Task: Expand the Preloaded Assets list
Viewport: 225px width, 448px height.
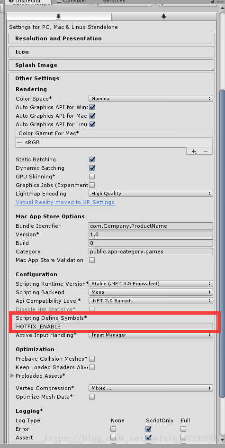Action: click(12, 376)
